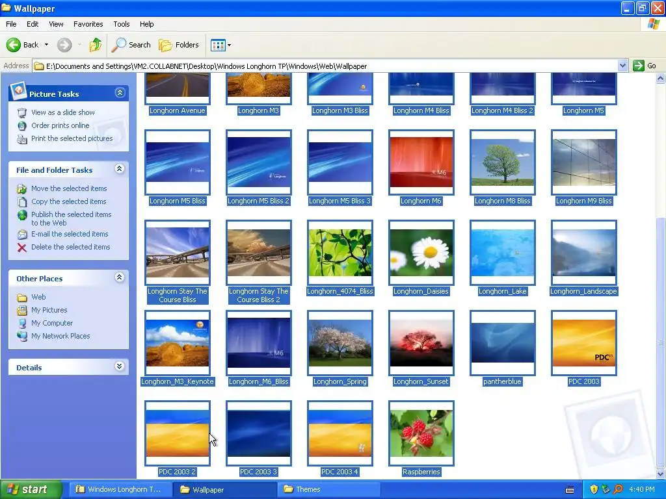The height and width of the screenshot is (499, 666).
Task: Select the Longhorn_Daisies thumbnail
Action: click(421, 253)
